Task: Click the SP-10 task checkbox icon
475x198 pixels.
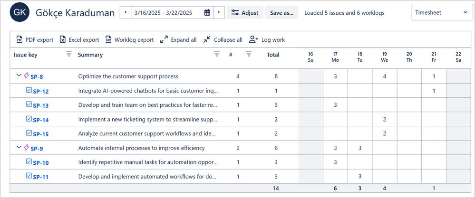Action: (29, 162)
